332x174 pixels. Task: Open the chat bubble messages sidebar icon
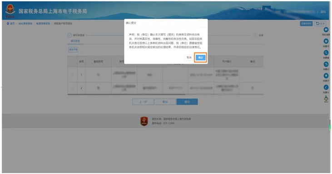click(326, 30)
